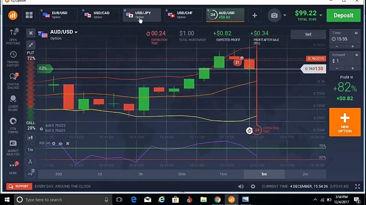This screenshot has width=366, height=205.
Task: Open the indicators icon with badge 2
Action: [x=30, y=173]
